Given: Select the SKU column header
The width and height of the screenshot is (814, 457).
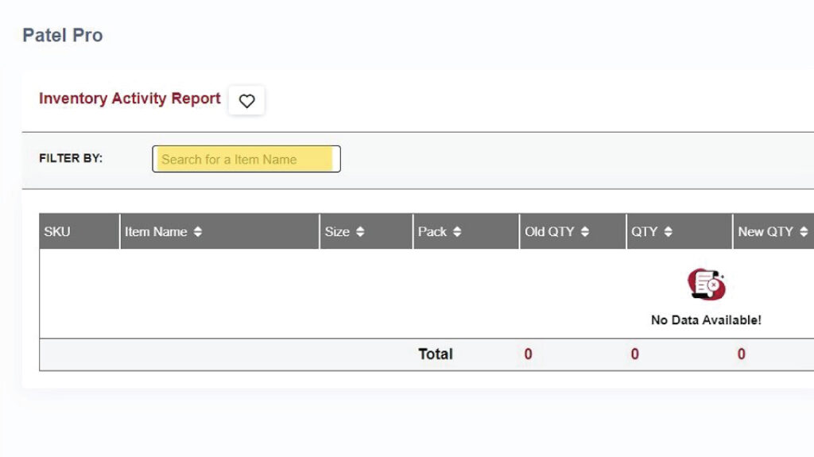Looking at the screenshot, I should (57, 232).
